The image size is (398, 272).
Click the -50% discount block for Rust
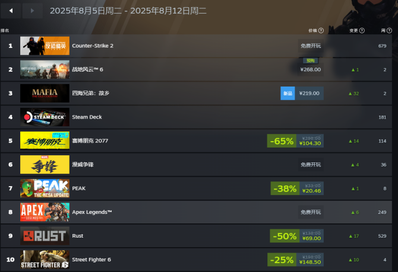pos(285,236)
